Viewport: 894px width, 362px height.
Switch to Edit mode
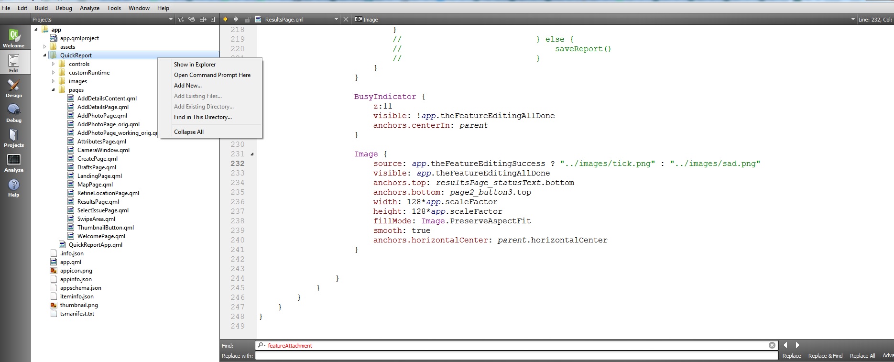14,63
